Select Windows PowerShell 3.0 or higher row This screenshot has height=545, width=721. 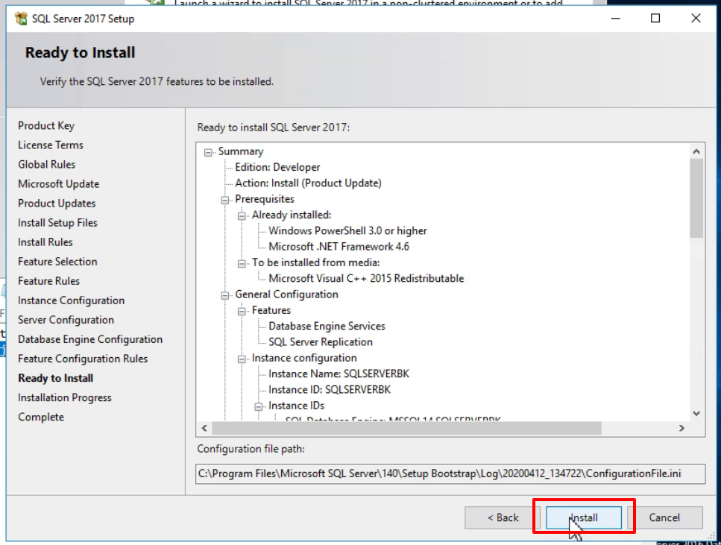[x=347, y=231]
